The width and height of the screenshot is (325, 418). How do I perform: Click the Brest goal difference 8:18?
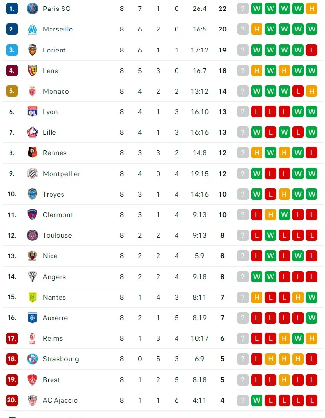click(199, 380)
